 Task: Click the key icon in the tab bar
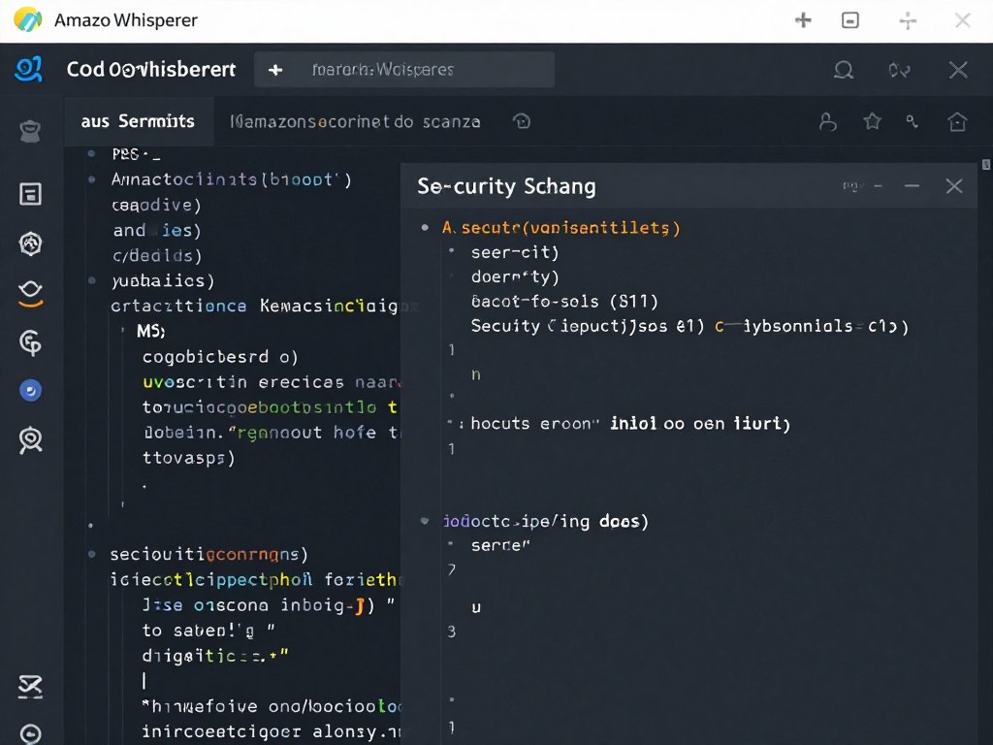(912, 121)
